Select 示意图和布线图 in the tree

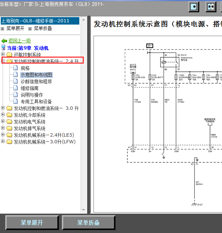coord(36,75)
